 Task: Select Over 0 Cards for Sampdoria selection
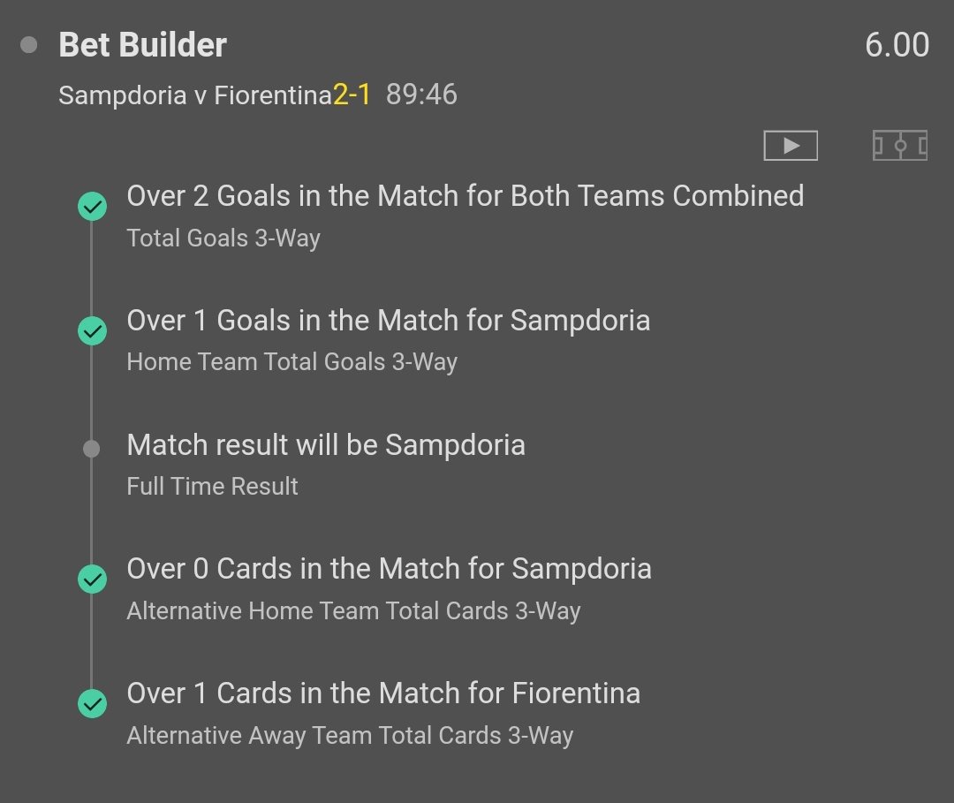point(389,569)
